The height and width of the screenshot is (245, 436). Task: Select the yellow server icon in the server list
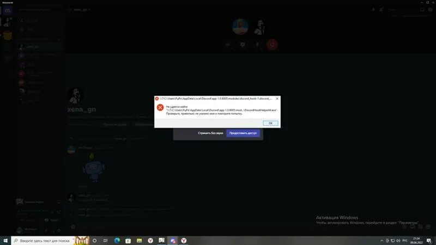tap(8, 35)
